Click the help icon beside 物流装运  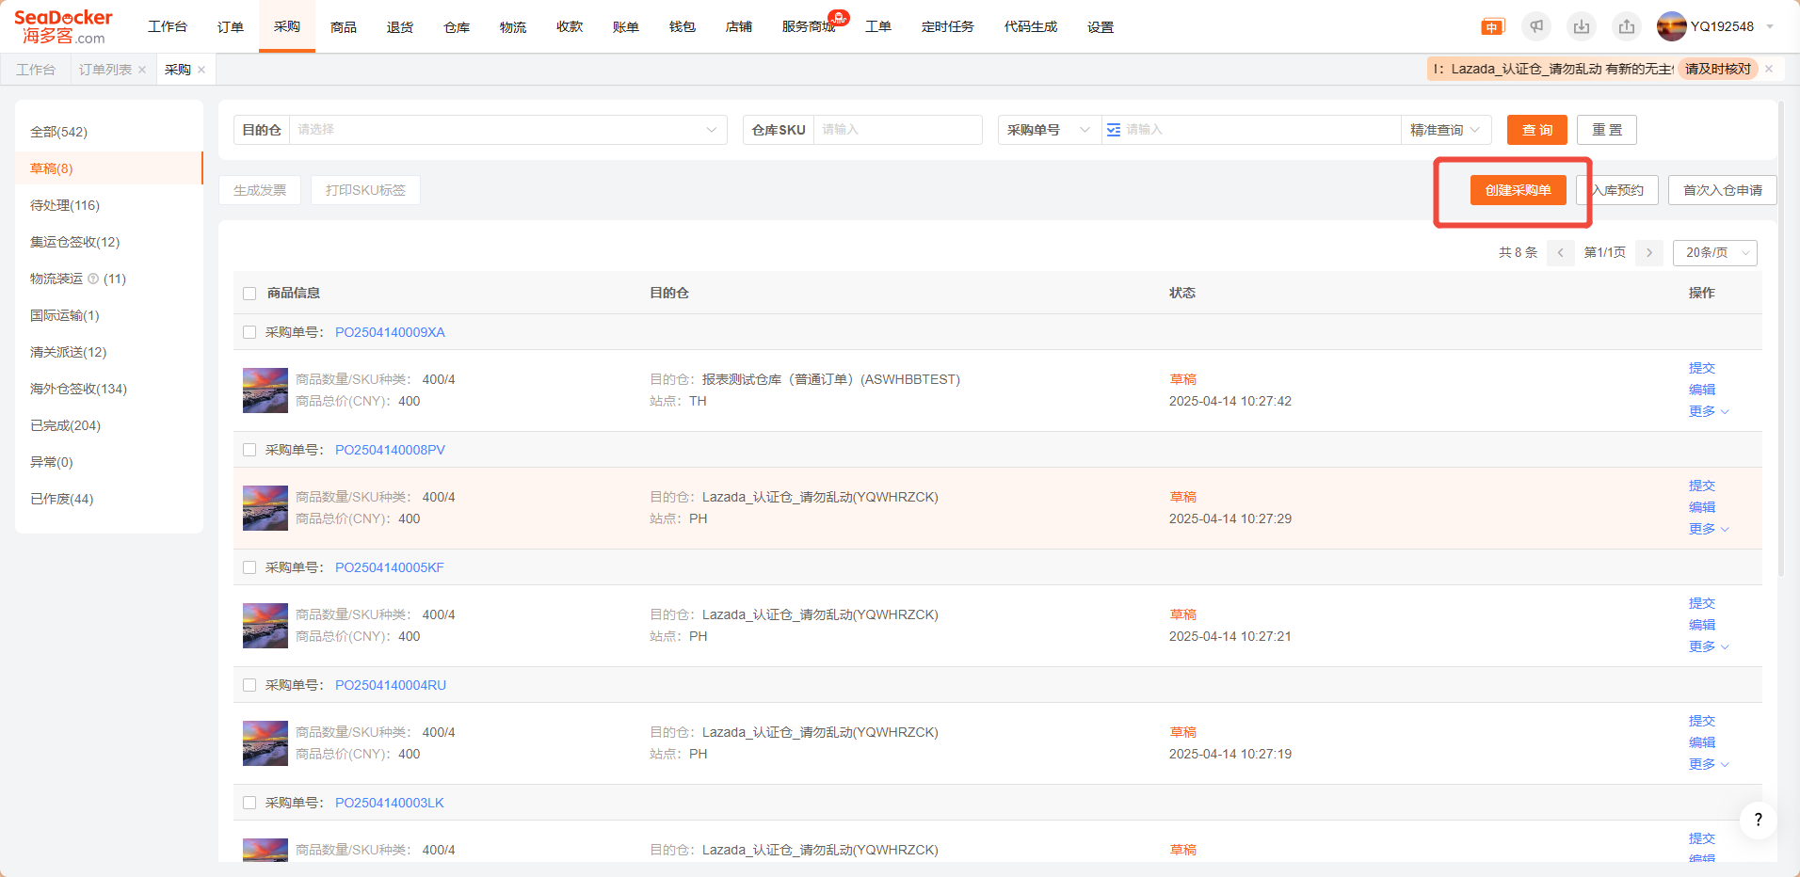pyautogui.click(x=93, y=279)
